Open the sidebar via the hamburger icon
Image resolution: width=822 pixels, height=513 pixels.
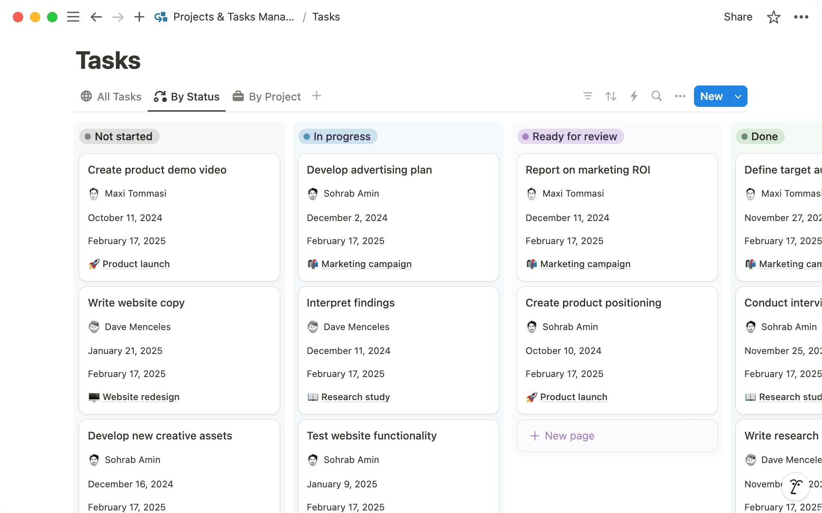click(73, 17)
